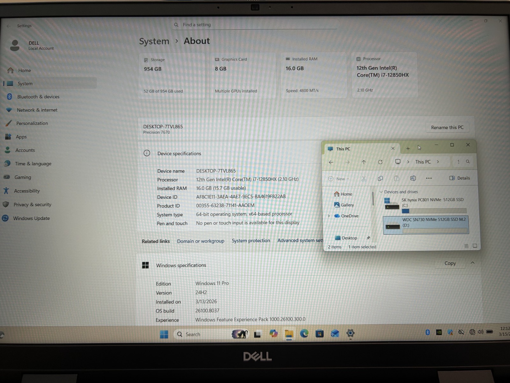
Task: Open Network & internet settings
Action: 49,110
